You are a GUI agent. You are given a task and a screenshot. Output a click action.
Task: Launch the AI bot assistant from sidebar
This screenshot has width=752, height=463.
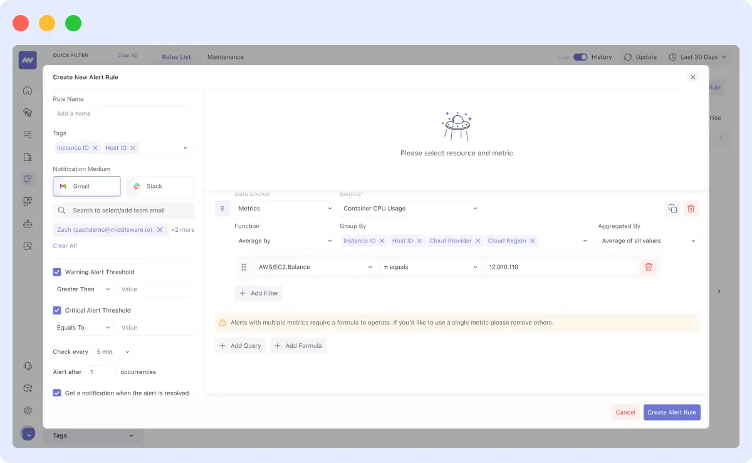(x=27, y=222)
